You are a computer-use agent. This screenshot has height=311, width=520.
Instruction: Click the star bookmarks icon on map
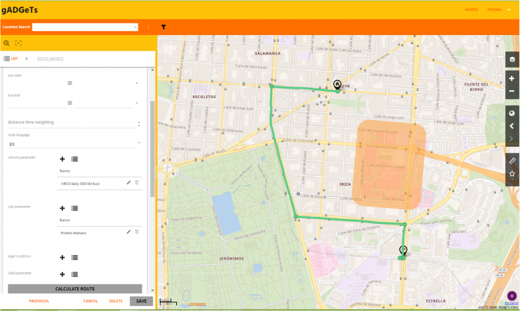[512, 174]
